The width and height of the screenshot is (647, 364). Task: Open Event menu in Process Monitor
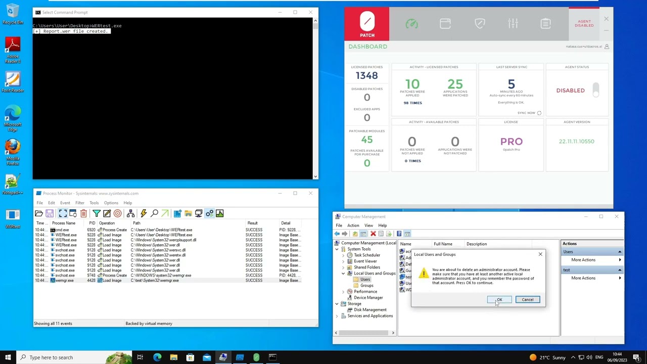[65, 203]
